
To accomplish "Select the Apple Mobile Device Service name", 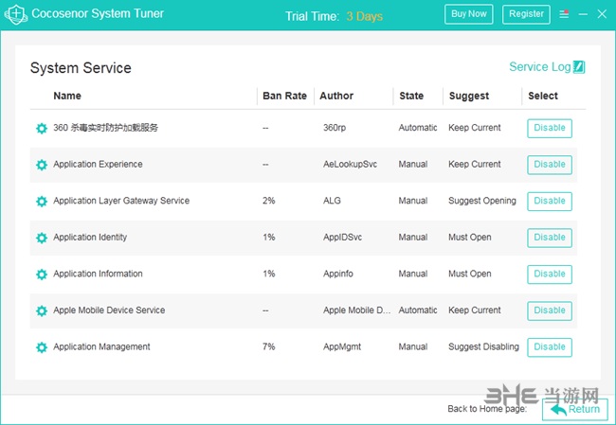I will pyautogui.click(x=109, y=310).
